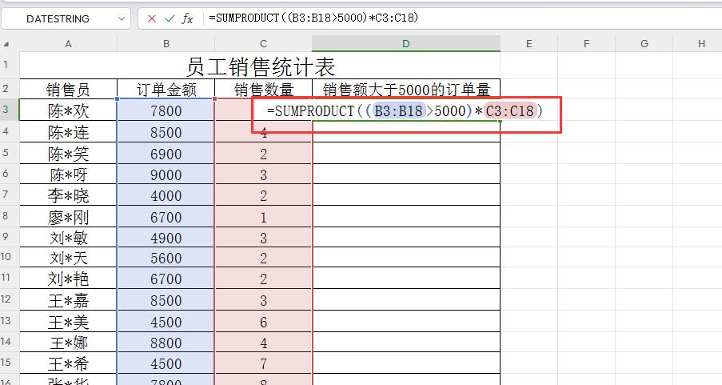
Task: Click the cell containing 陈*呀
Action: point(68,174)
